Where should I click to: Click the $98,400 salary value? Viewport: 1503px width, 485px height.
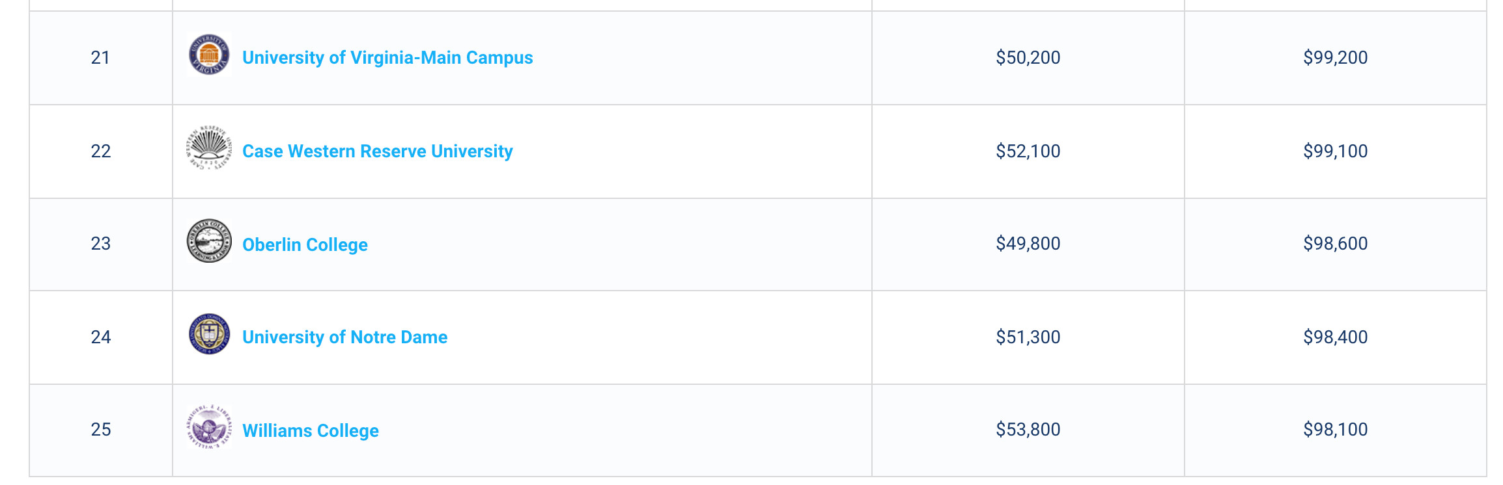1336,337
